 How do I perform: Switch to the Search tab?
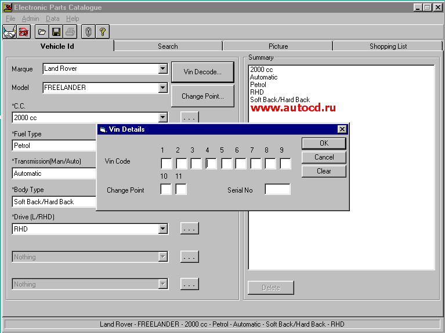[x=168, y=46]
